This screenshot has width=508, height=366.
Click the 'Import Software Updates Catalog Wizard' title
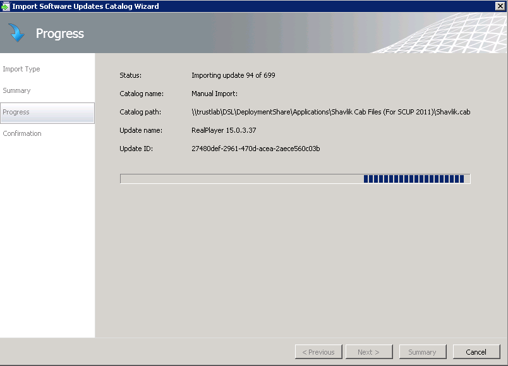click(x=85, y=6)
